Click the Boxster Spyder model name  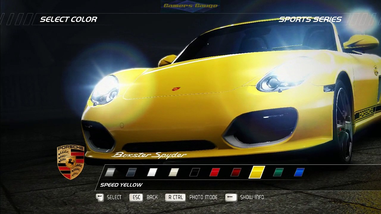[149, 155]
